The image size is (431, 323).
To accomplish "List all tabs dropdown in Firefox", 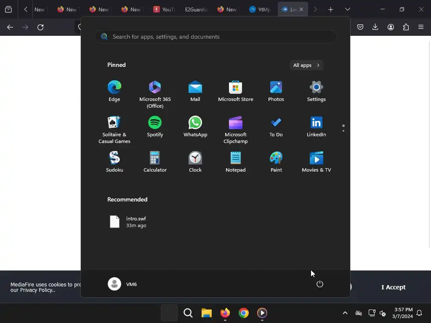I will [x=347, y=9].
